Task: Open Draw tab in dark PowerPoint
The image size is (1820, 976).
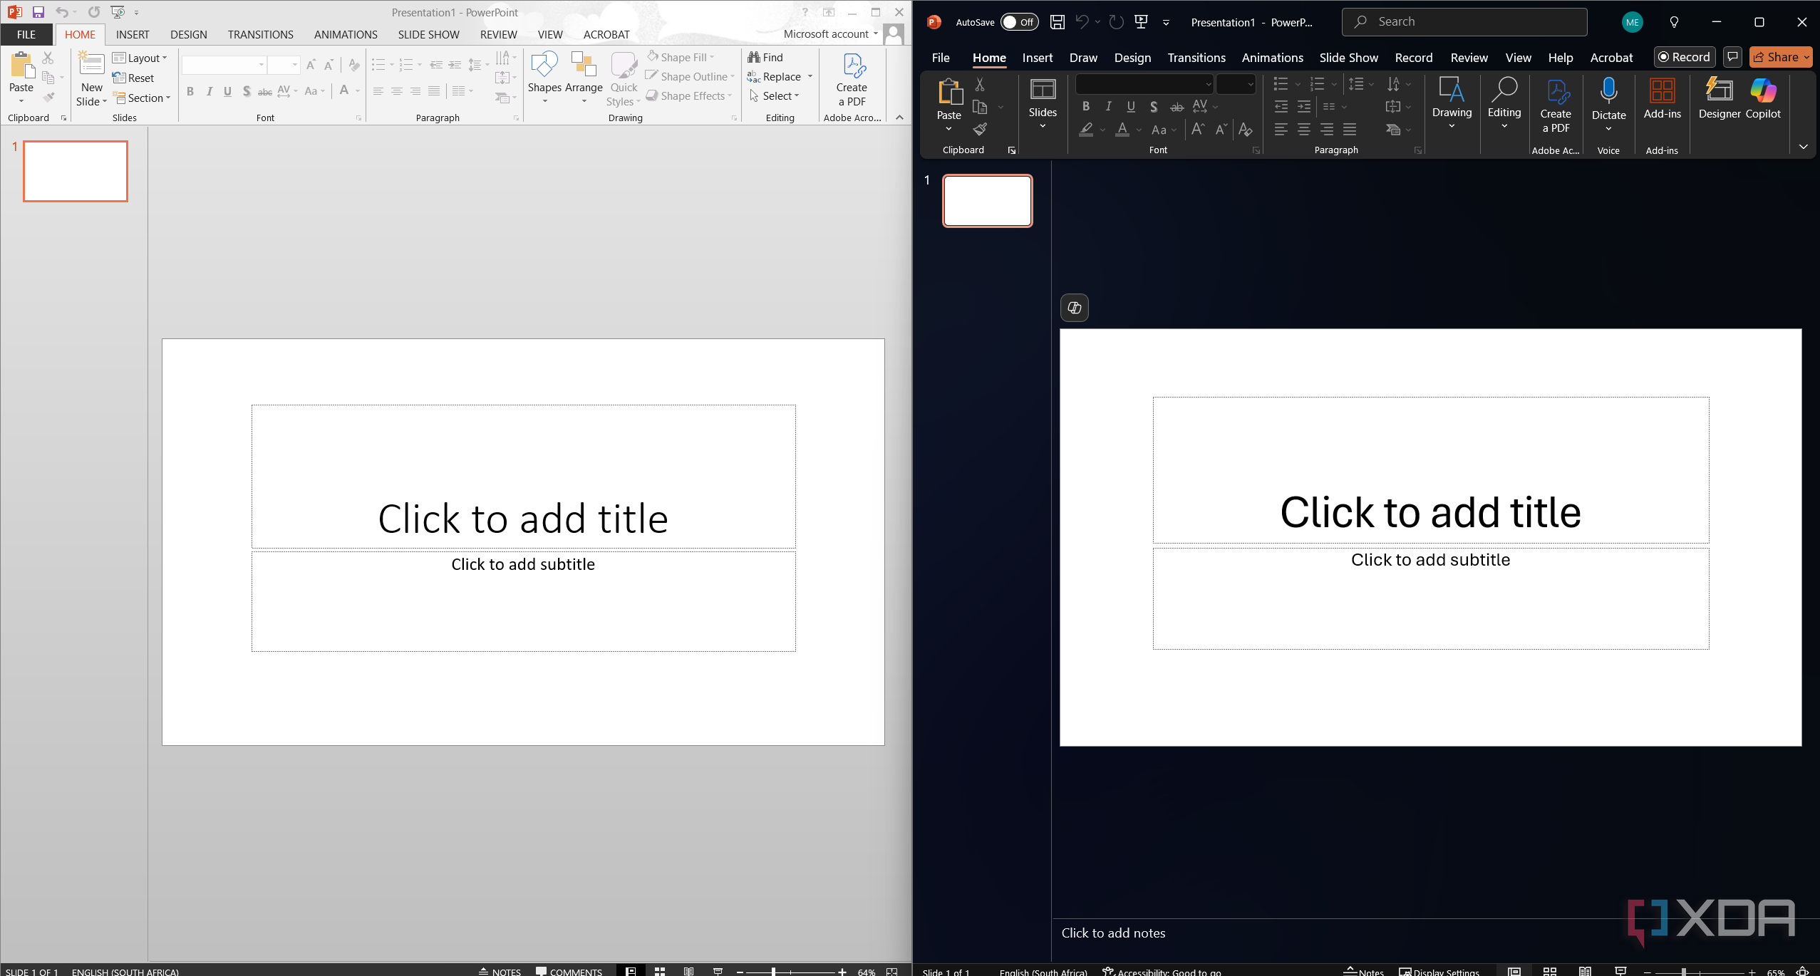Action: (1083, 58)
